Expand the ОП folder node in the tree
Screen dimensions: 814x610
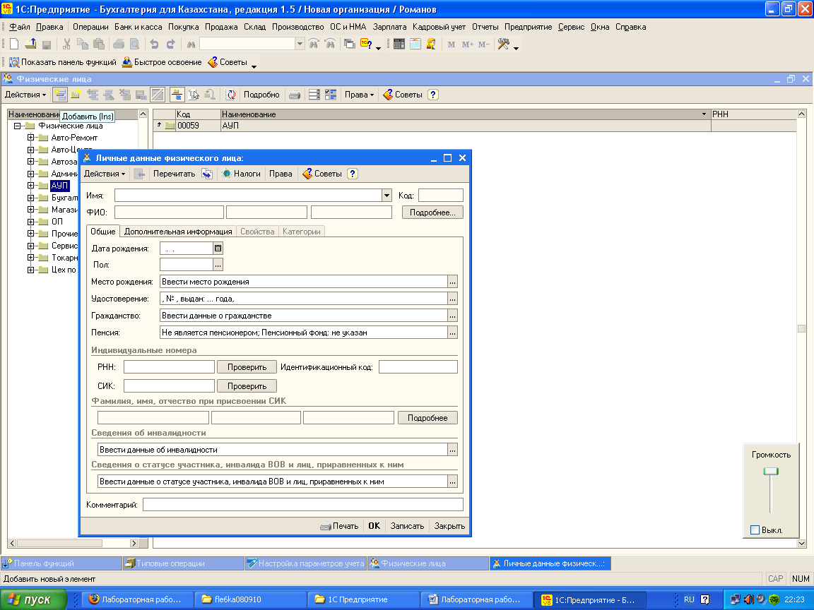click(30, 222)
